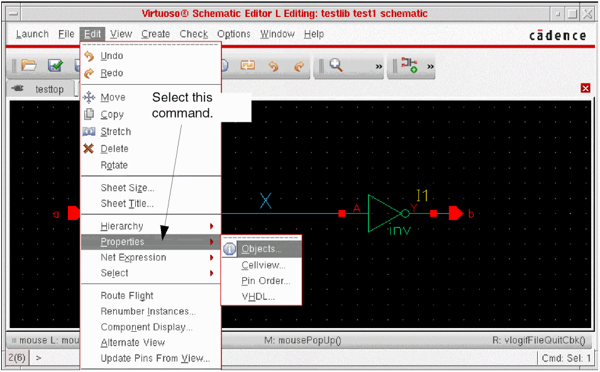This screenshot has width=600, height=372.
Task: Click the Check and Save toolbar icon
Action: coord(55,65)
